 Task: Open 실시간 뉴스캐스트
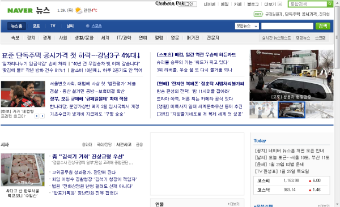[277, 38]
